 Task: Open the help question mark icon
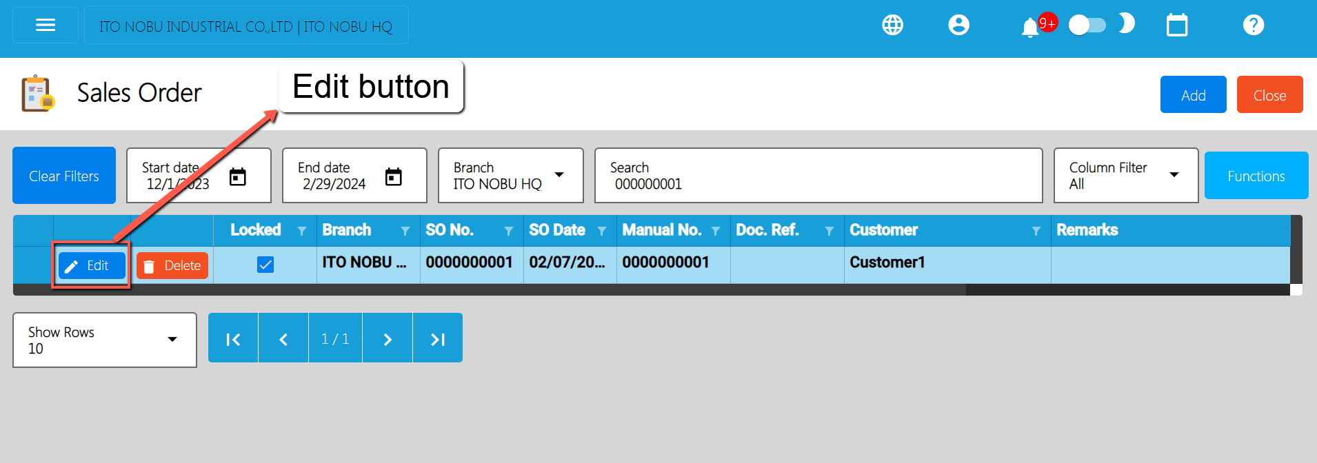point(1253,25)
